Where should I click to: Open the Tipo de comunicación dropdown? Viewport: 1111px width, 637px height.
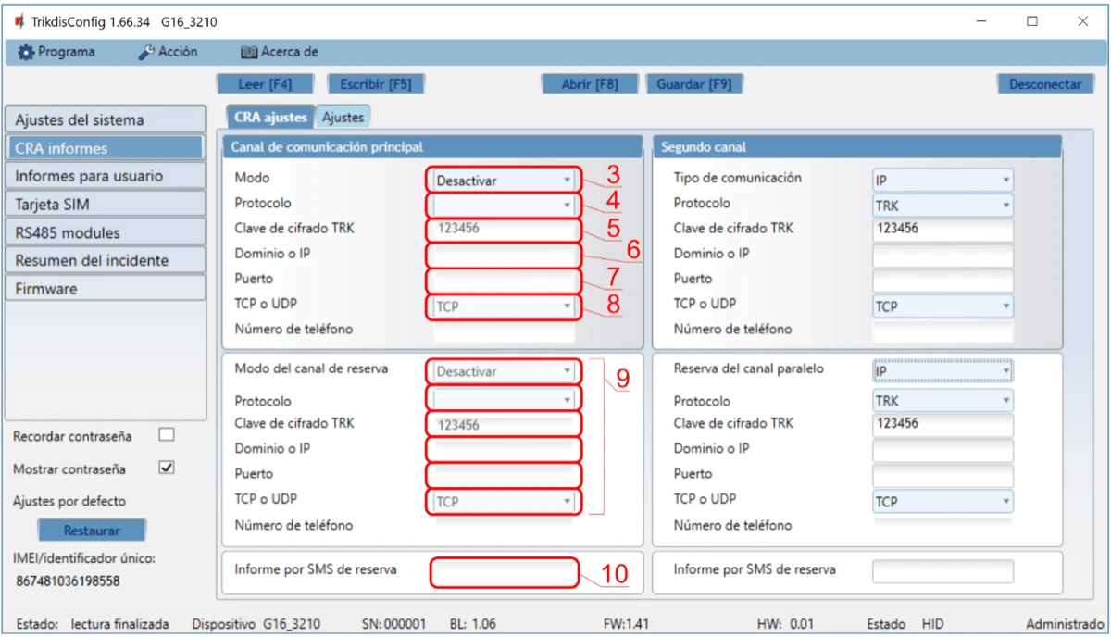pos(942,181)
